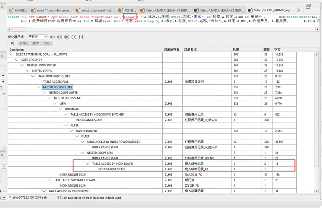Go to previous operation arrow icon

(60, 37)
